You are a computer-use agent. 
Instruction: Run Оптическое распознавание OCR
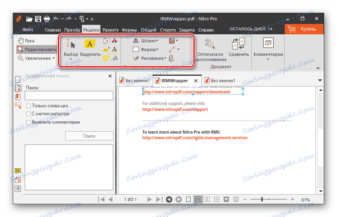click(x=210, y=50)
